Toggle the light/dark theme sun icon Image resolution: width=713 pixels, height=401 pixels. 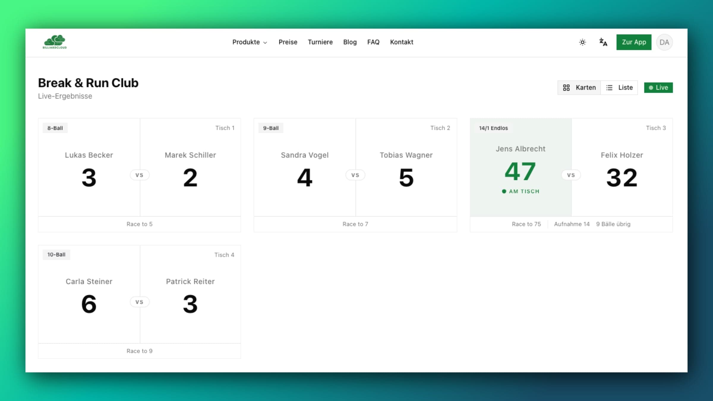coord(582,42)
